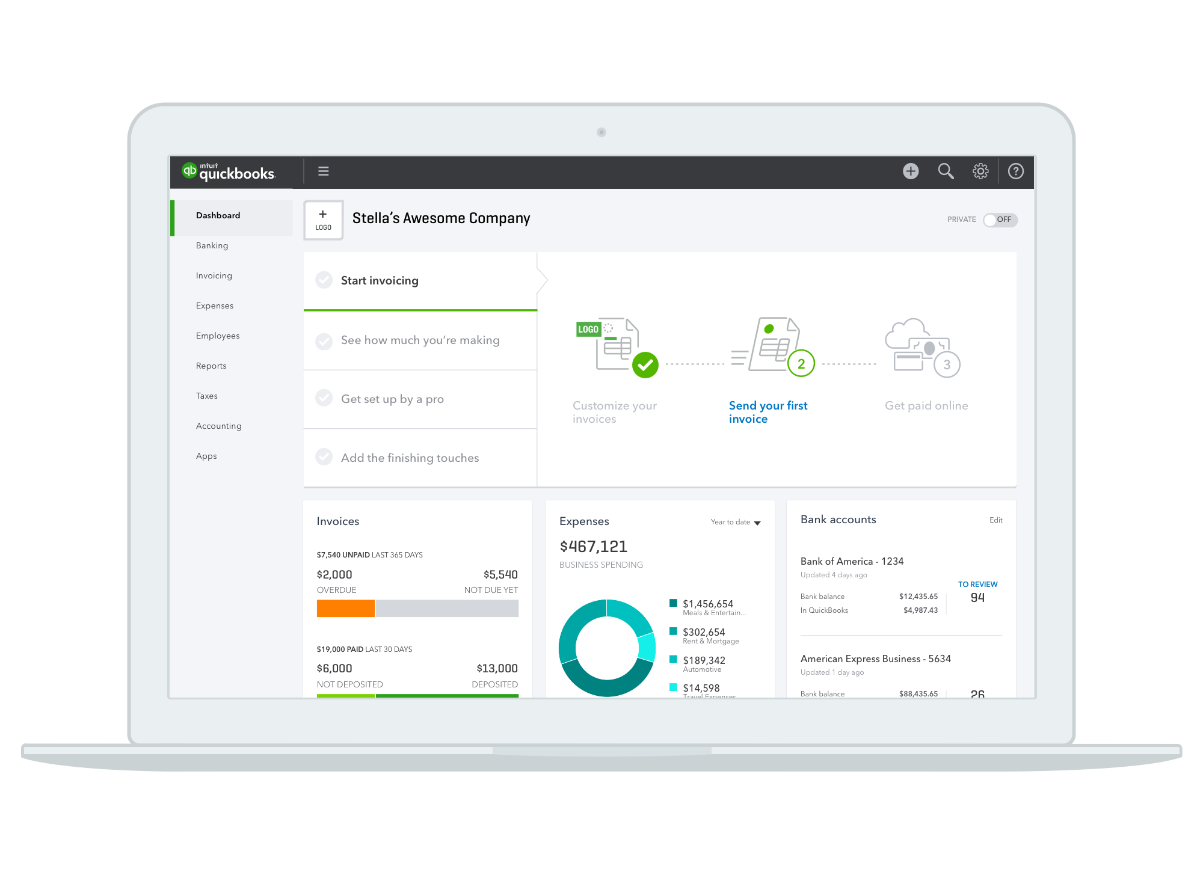Image resolution: width=1203 pixels, height=872 pixels.
Task: Open Expenses in the sidebar
Action: 215,306
